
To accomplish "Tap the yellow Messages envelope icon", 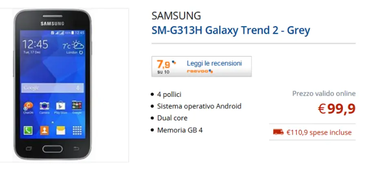I will (x=60, y=130).
